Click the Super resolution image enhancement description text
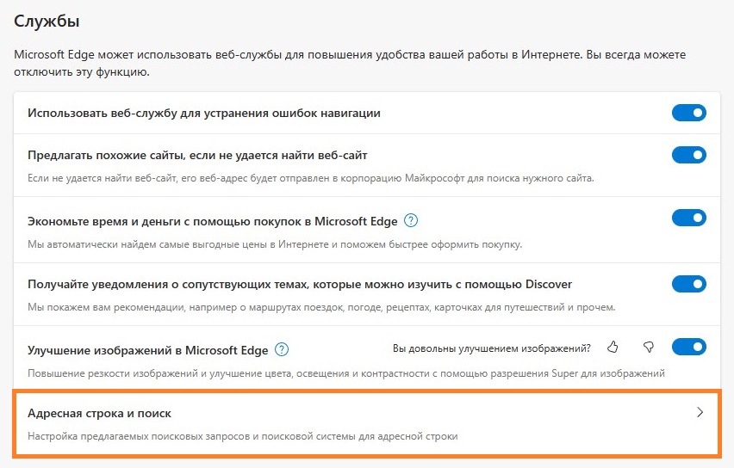This screenshot has width=734, height=468. tap(346, 373)
